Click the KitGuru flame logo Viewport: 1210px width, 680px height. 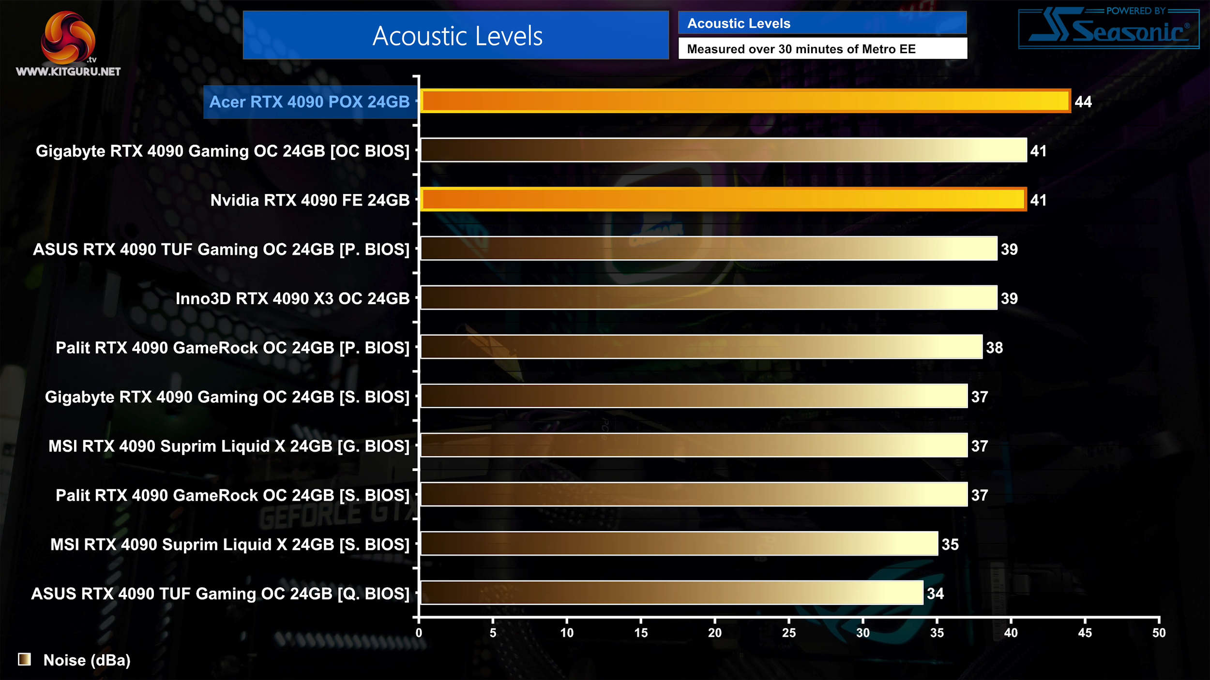(68, 38)
